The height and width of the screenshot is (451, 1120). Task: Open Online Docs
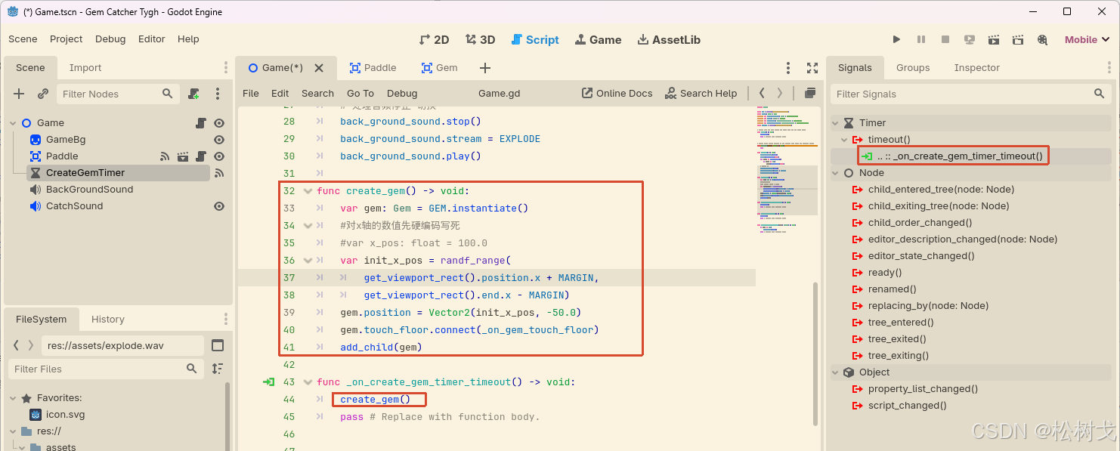coord(617,93)
